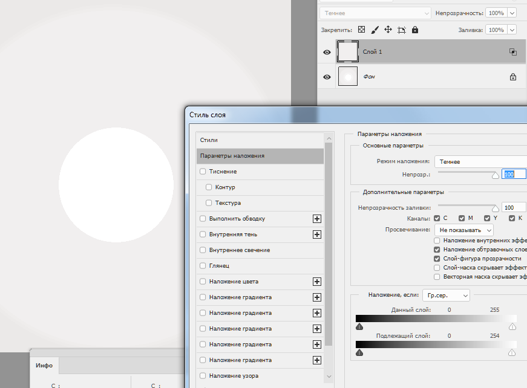Screen dimensions: 527x388
Task: Open Режим наложения dropdown in dialog
Action: point(480,162)
